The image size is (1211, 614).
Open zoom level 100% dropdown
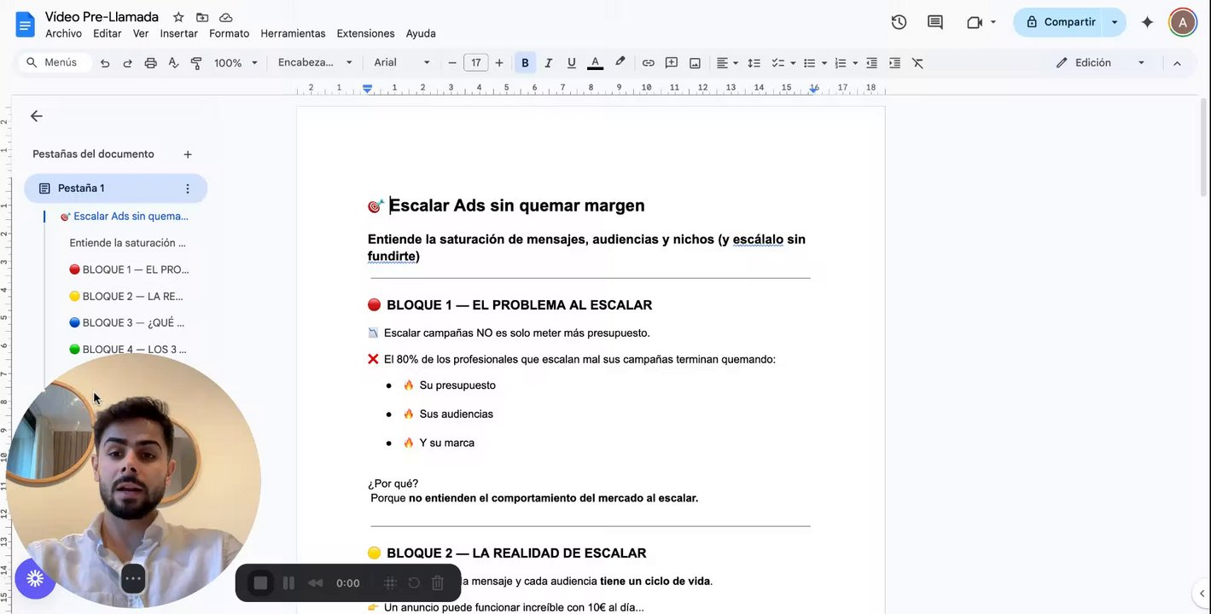[236, 63]
